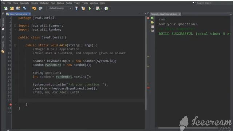The height and width of the screenshot is (131, 233).
Task: Click the Output panel horizontal scrollbar
Action: point(188,128)
